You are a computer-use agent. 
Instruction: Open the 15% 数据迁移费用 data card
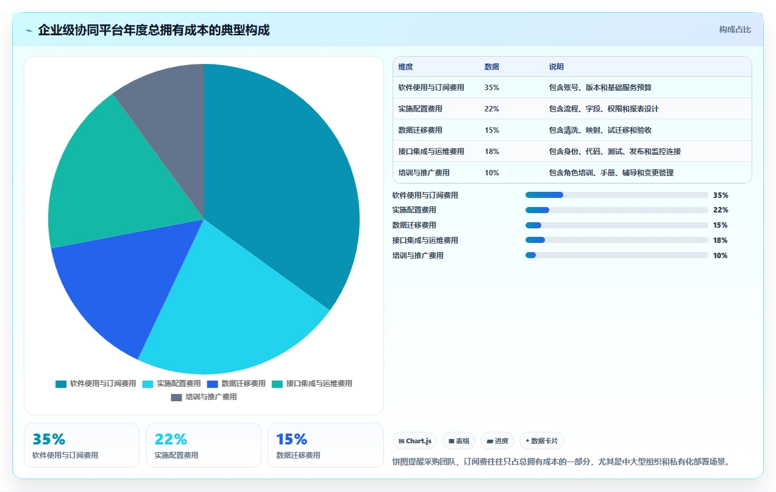coord(326,445)
